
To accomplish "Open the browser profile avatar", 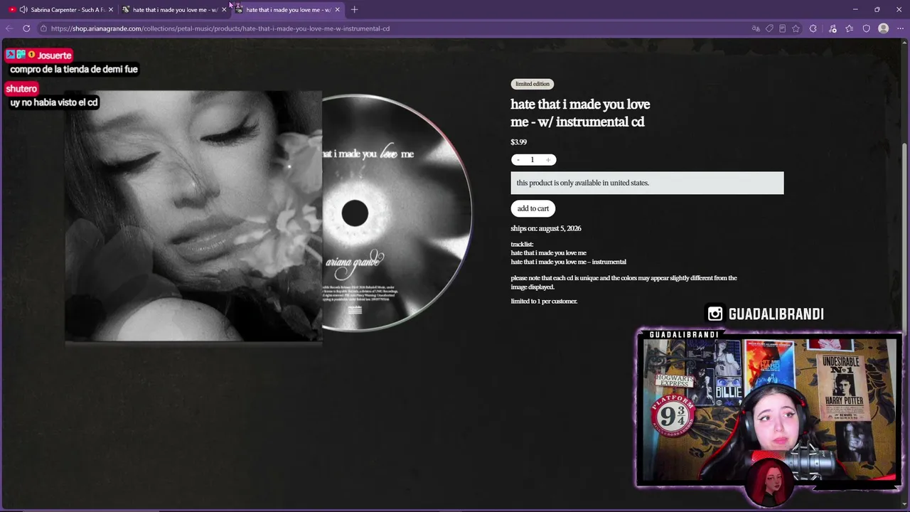I will point(884,28).
